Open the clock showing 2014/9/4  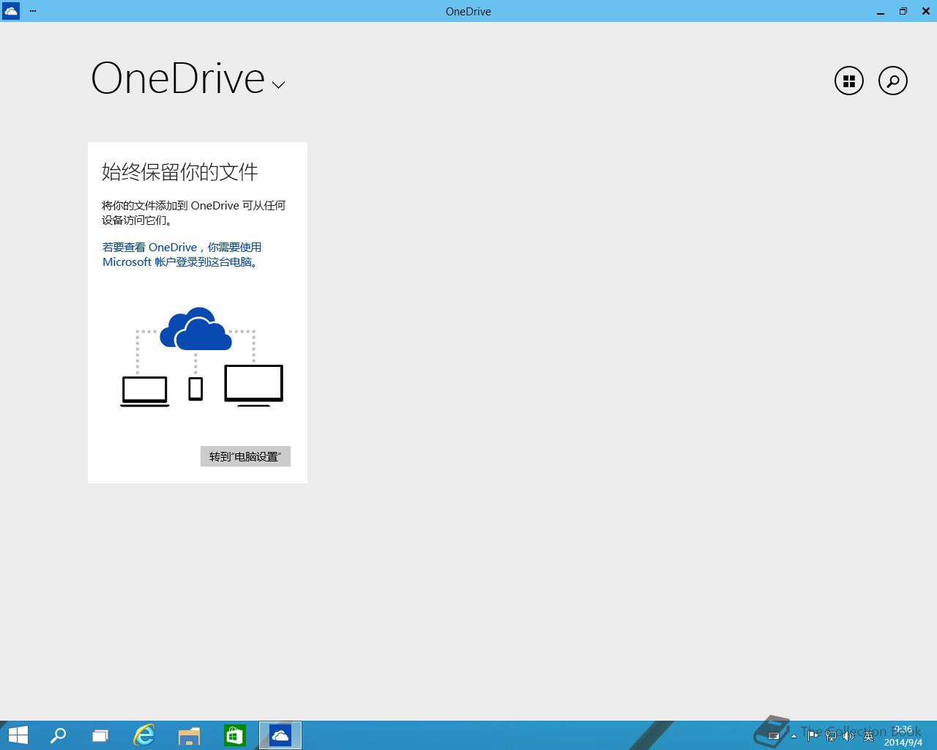[903, 736]
